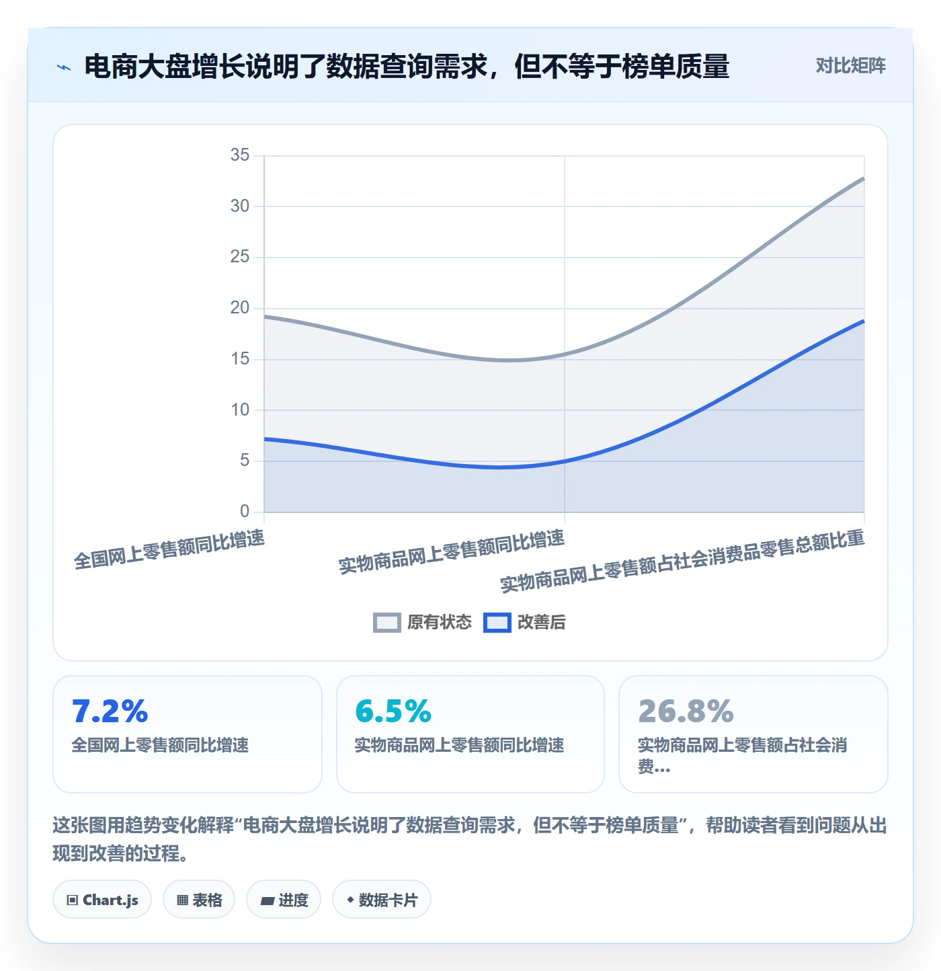Toggle the 原有状态 legend item
The image size is (941, 971).
point(422,622)
